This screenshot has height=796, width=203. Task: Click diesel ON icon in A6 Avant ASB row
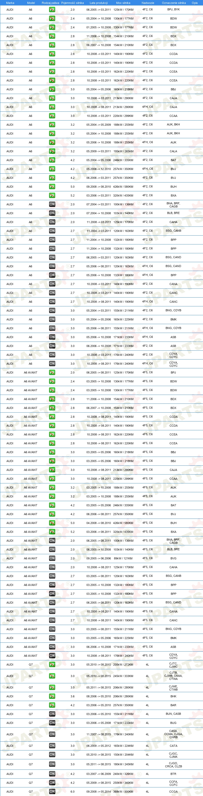pyautogui.click(x=52, y=647)
